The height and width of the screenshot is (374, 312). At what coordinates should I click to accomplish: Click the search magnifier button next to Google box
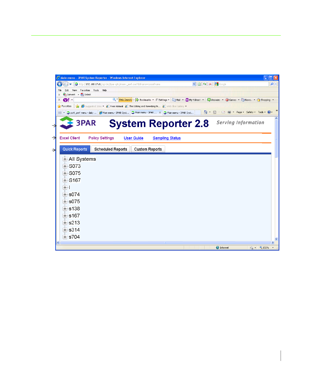click(272, 84)
